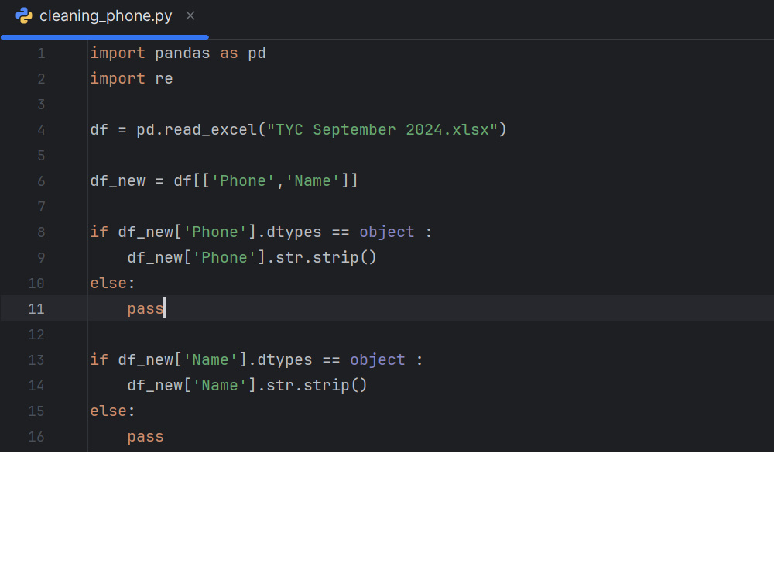
Task: Click line number 13 in gutter
Action: 36,359
